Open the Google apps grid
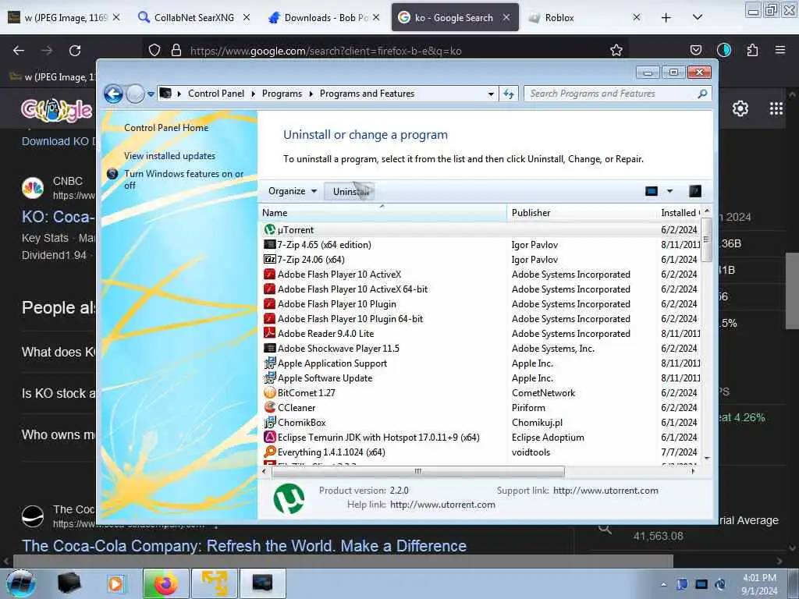The image size is (799, 599). [x=776, y=108]
